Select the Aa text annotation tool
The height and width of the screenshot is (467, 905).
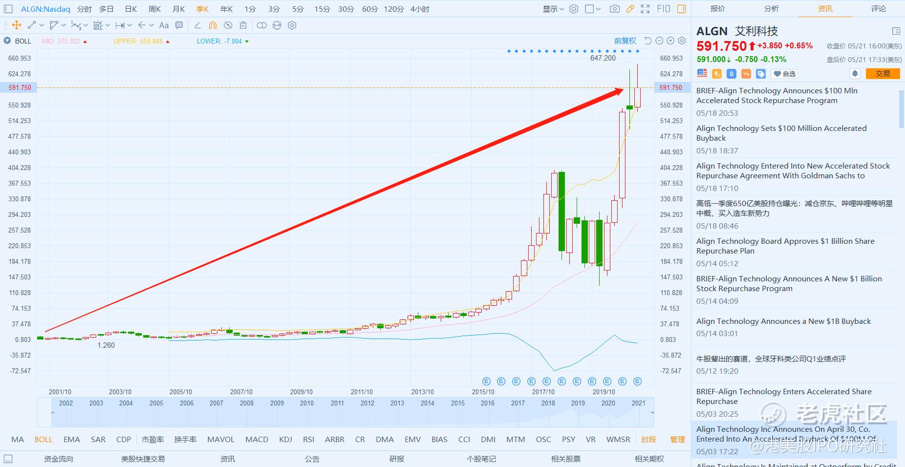(x=164, y=25)
